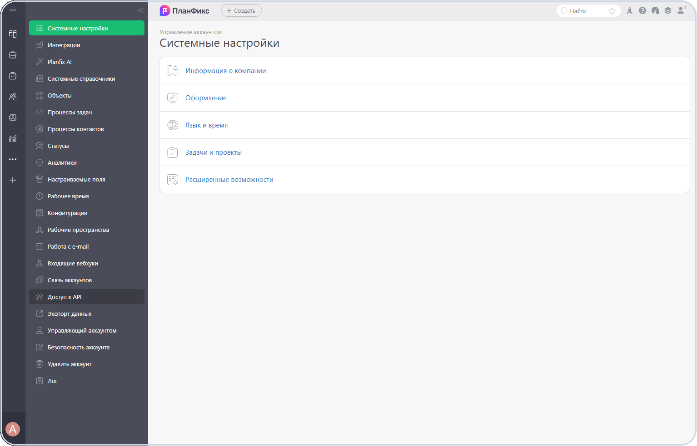The width and height of the screenshot is (697, 446).
Task: Open Рабочее время in the sidebar
Action: tap(87, 196)
